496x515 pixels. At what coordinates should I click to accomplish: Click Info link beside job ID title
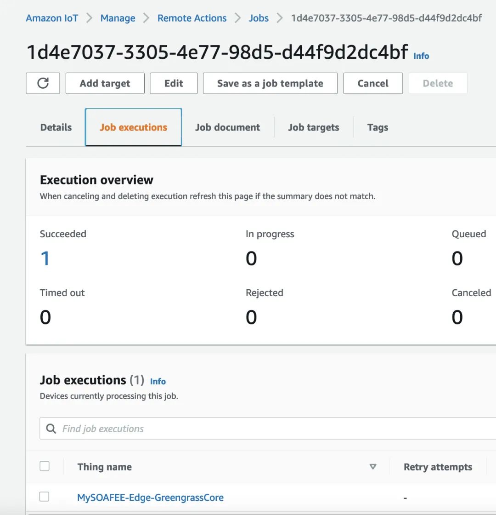(421, 56)
